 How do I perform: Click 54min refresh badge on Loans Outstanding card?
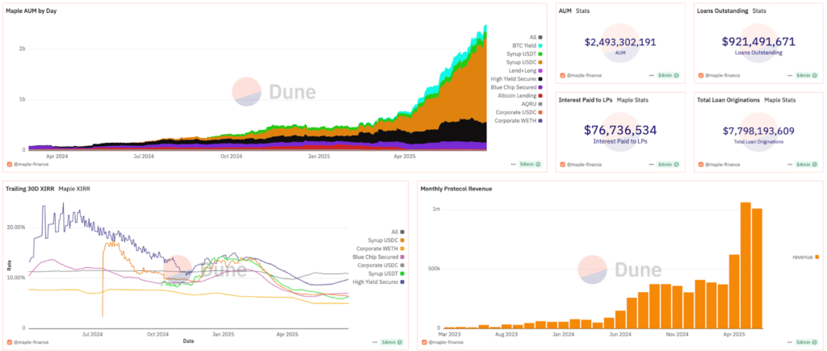pyautogui.click(x=807, y=75)
